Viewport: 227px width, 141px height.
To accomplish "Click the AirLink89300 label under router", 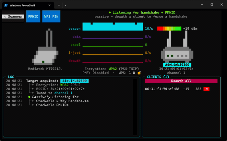I will [177, 65].
